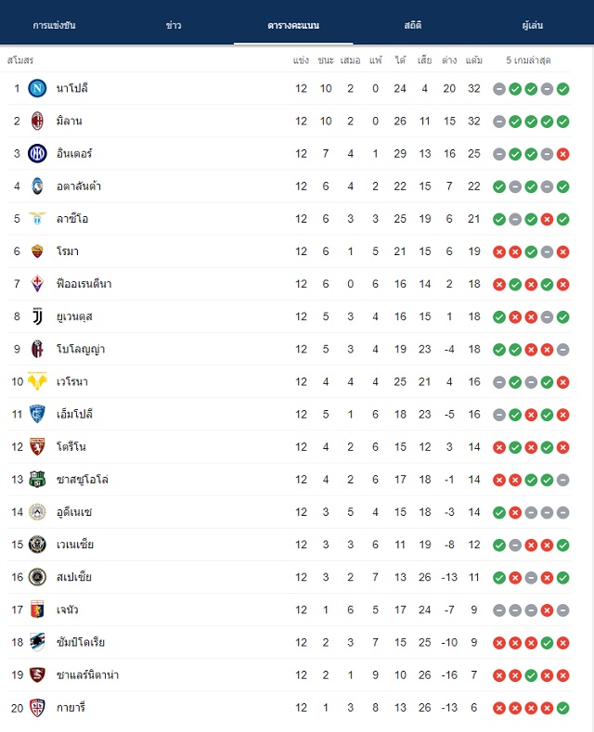Click the Inter club logo

(37, 154)
